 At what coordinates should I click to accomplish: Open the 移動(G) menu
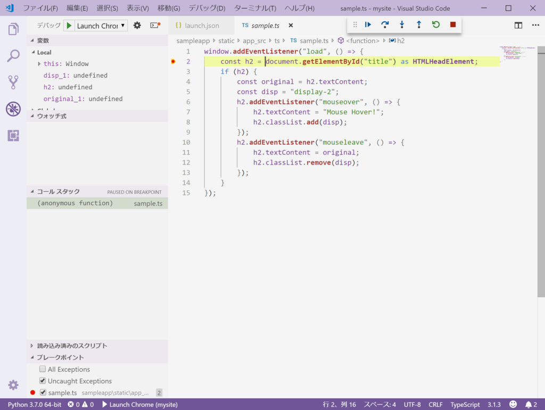[x=169, y=8]
